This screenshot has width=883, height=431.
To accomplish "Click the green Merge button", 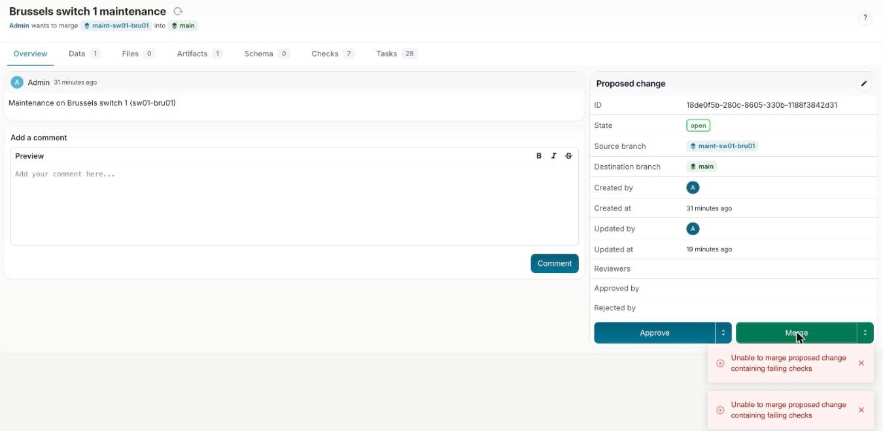I will (796, 332).
